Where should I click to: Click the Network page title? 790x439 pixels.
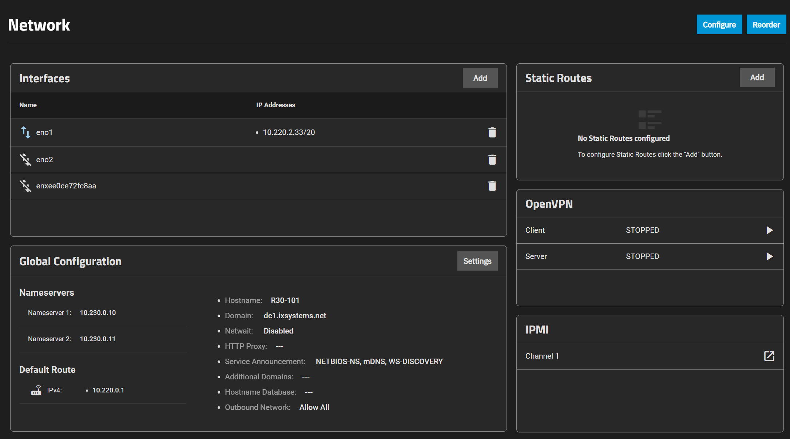tap(39, 25)
